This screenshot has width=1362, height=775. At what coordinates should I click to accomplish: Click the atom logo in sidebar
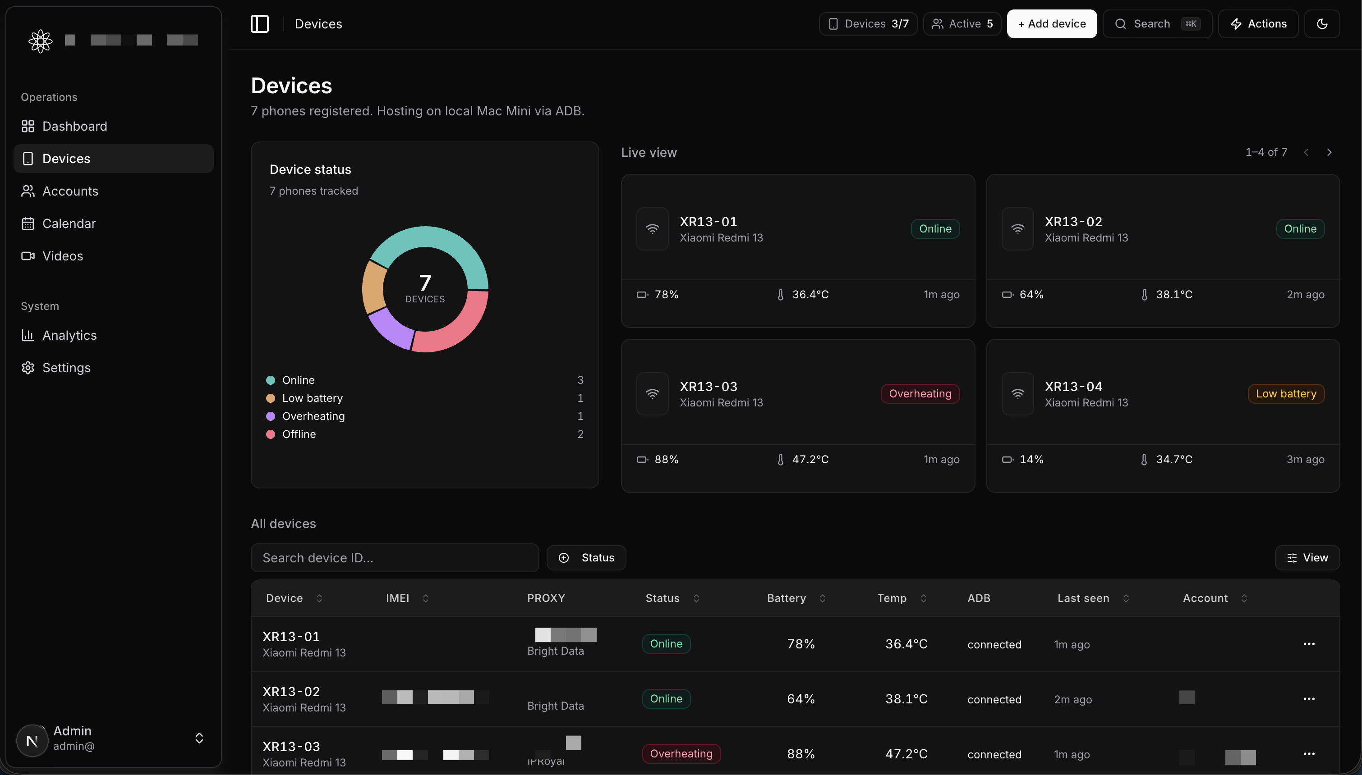pos(41,41)
